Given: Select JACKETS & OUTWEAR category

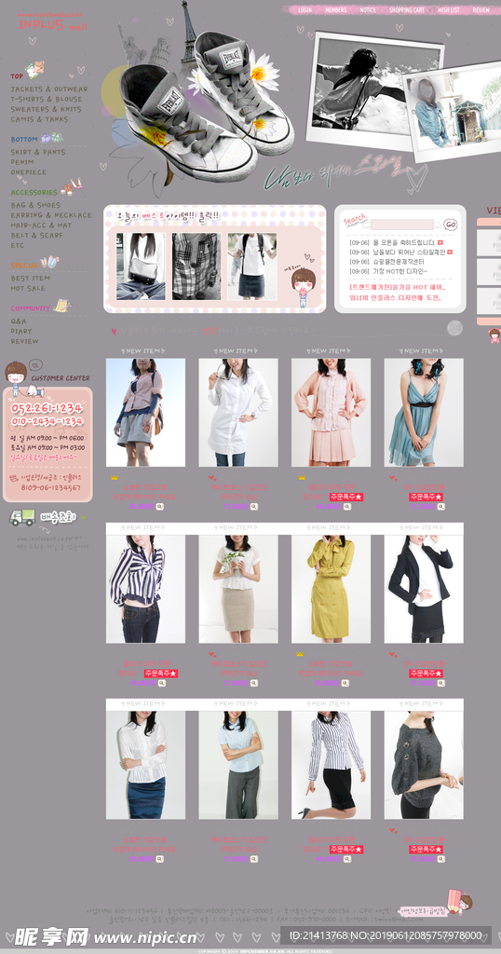Looking at the screenshot, I should tap(48, 89).
